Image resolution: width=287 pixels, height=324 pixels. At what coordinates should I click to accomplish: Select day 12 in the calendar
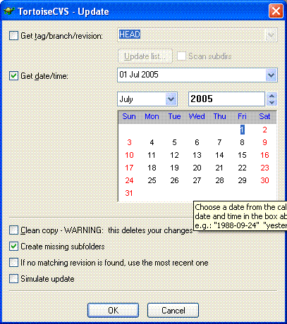174,155
